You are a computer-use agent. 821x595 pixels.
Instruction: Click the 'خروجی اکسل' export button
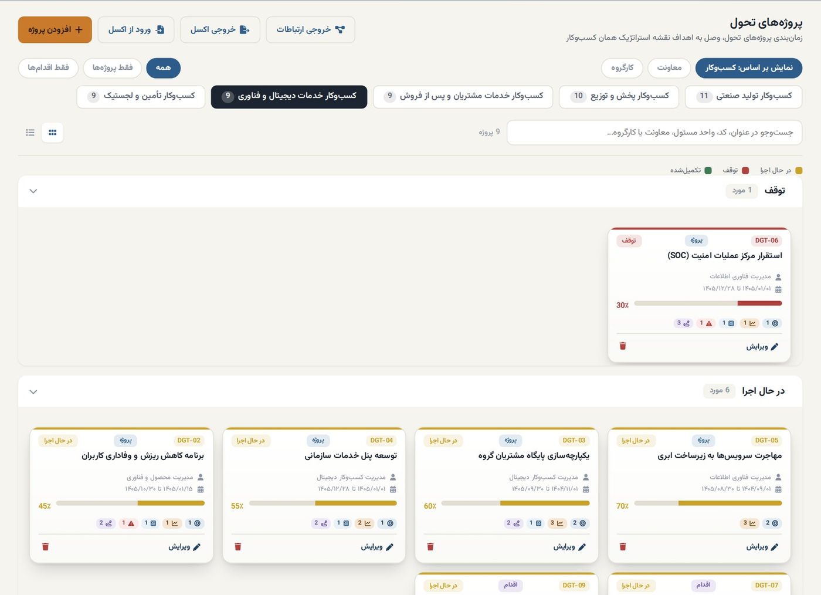[x=220, y=30]
